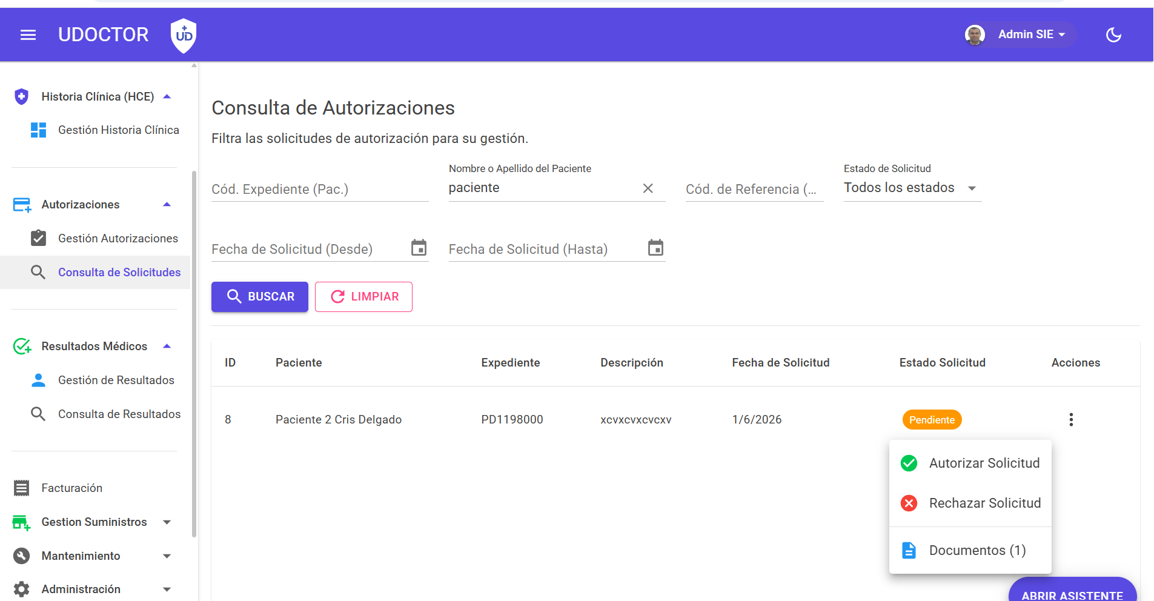
Task: Collapse the Resultados Médicos section
Action: pyautogui.click(x=167, y=346)
